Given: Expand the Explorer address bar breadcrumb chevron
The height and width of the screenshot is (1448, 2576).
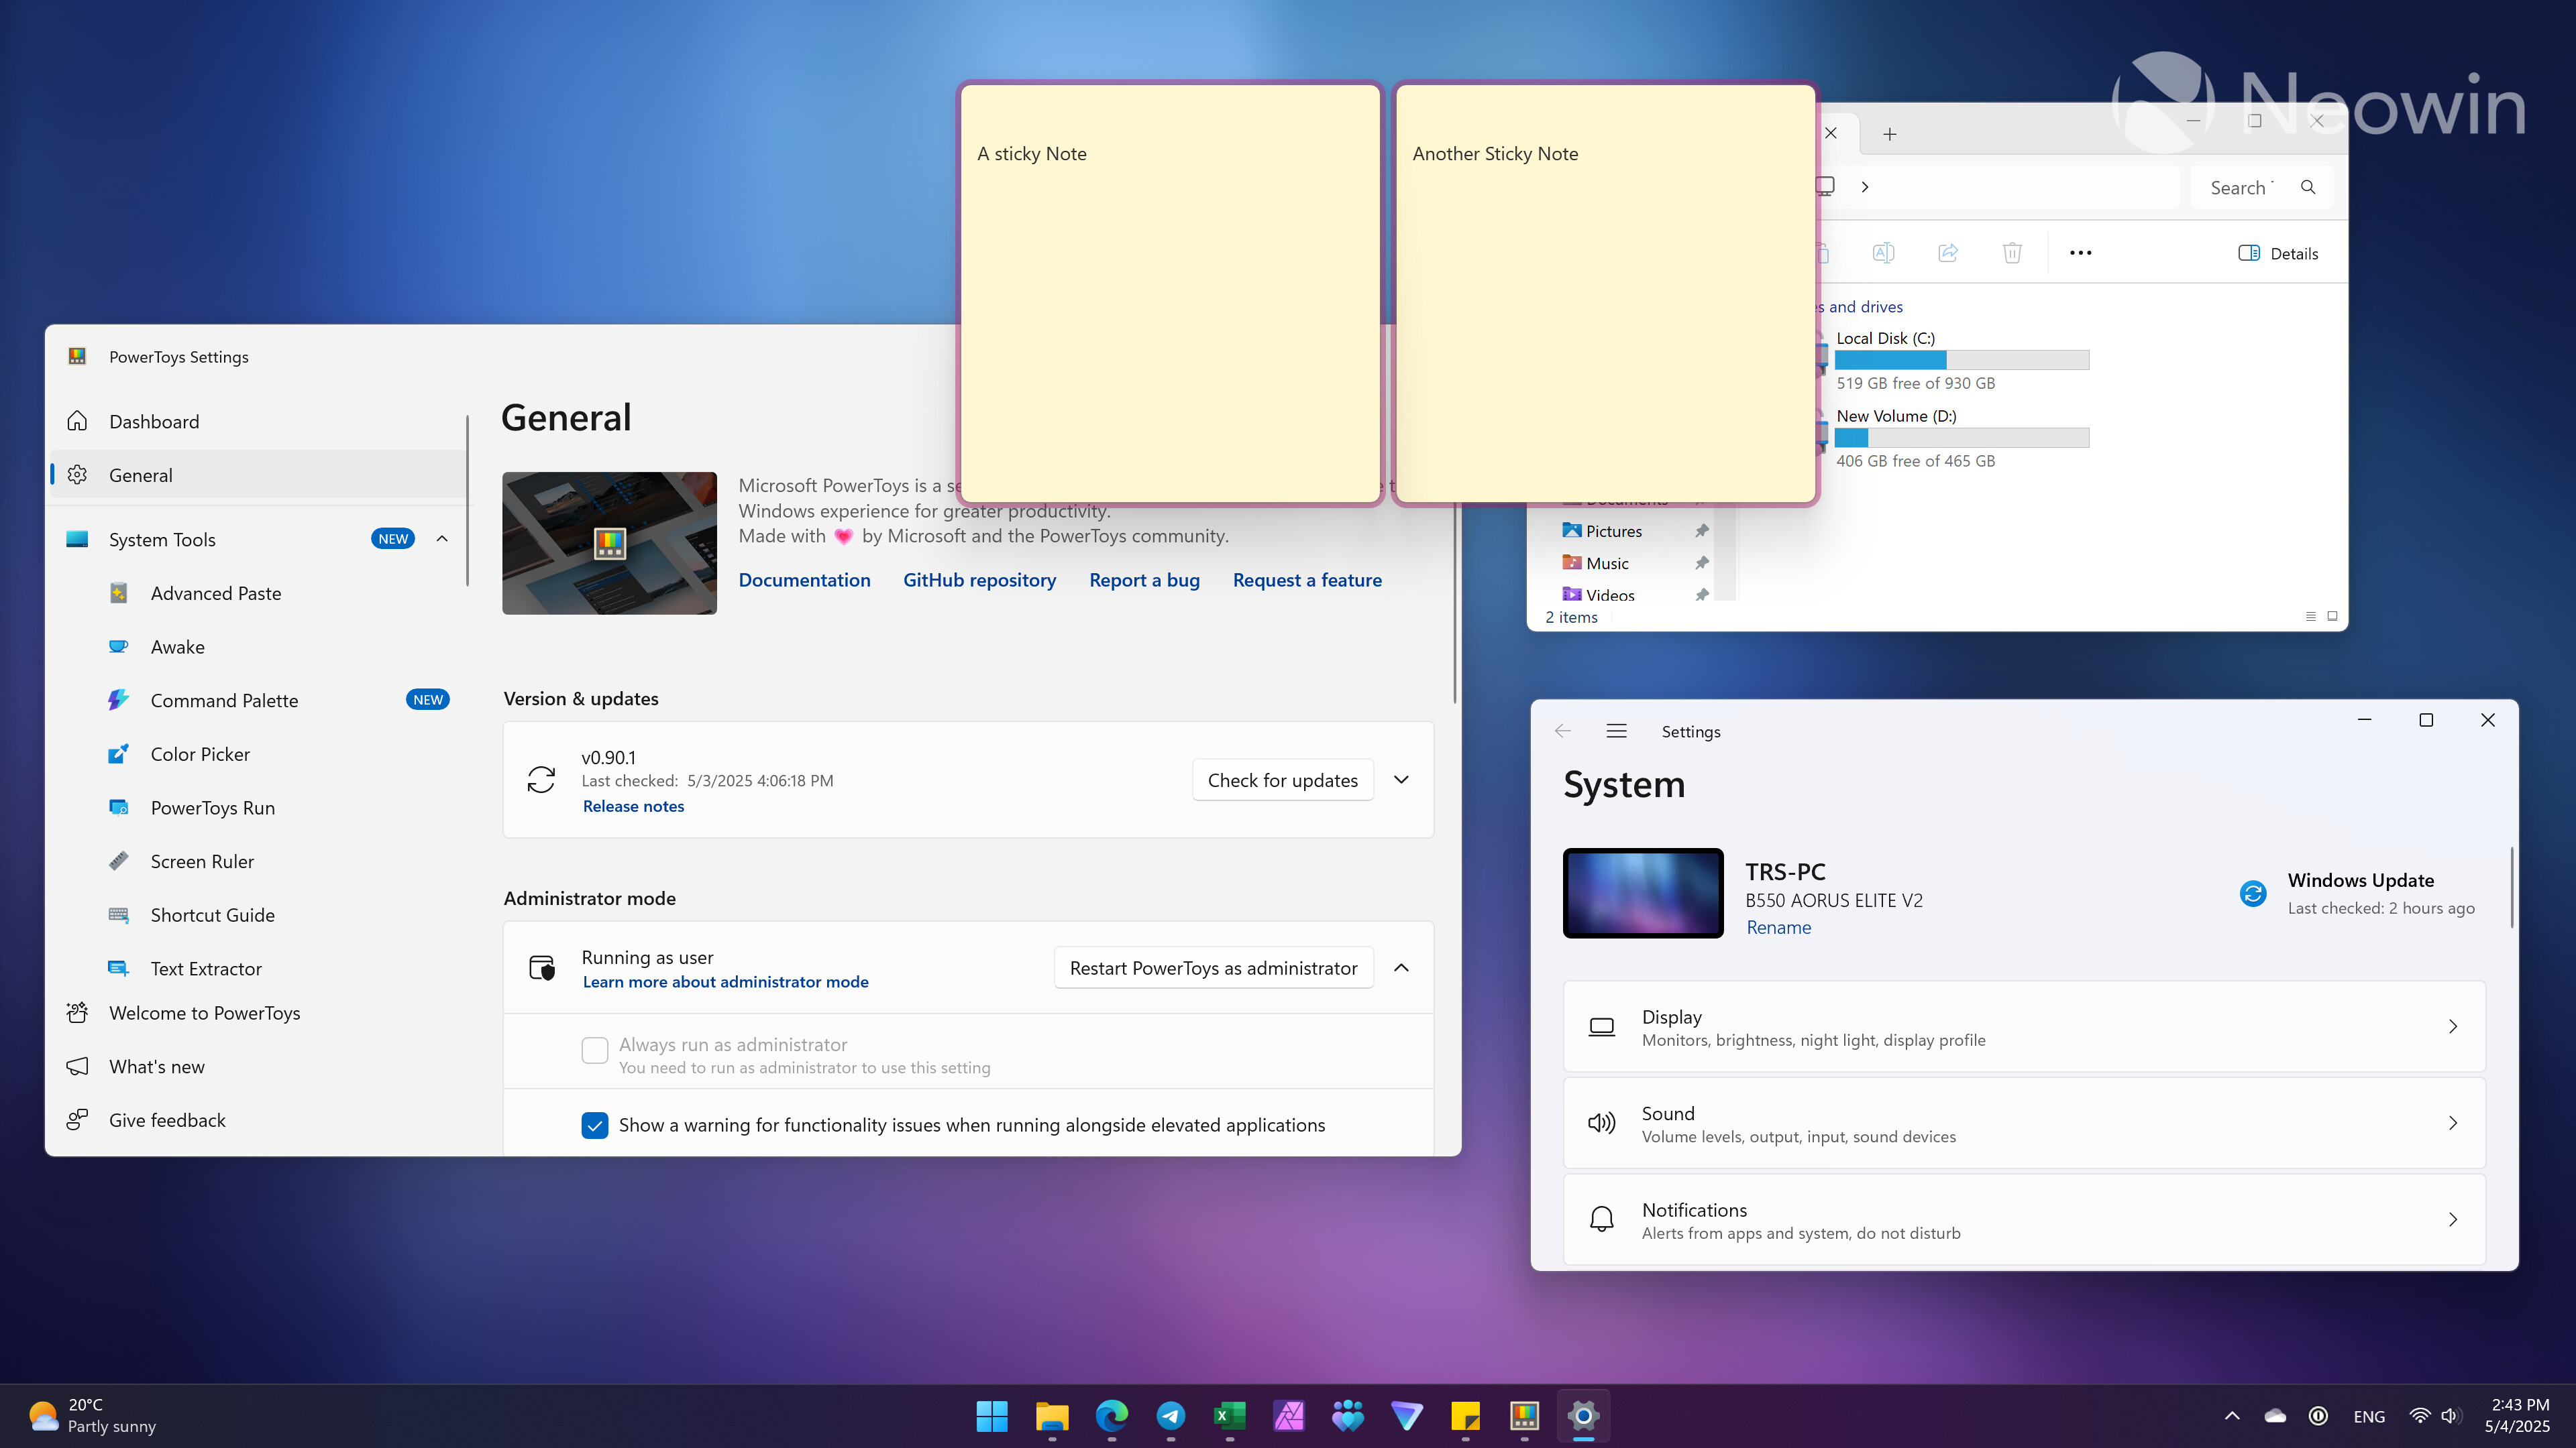Looking at the screenshot, I should 1865,187.
